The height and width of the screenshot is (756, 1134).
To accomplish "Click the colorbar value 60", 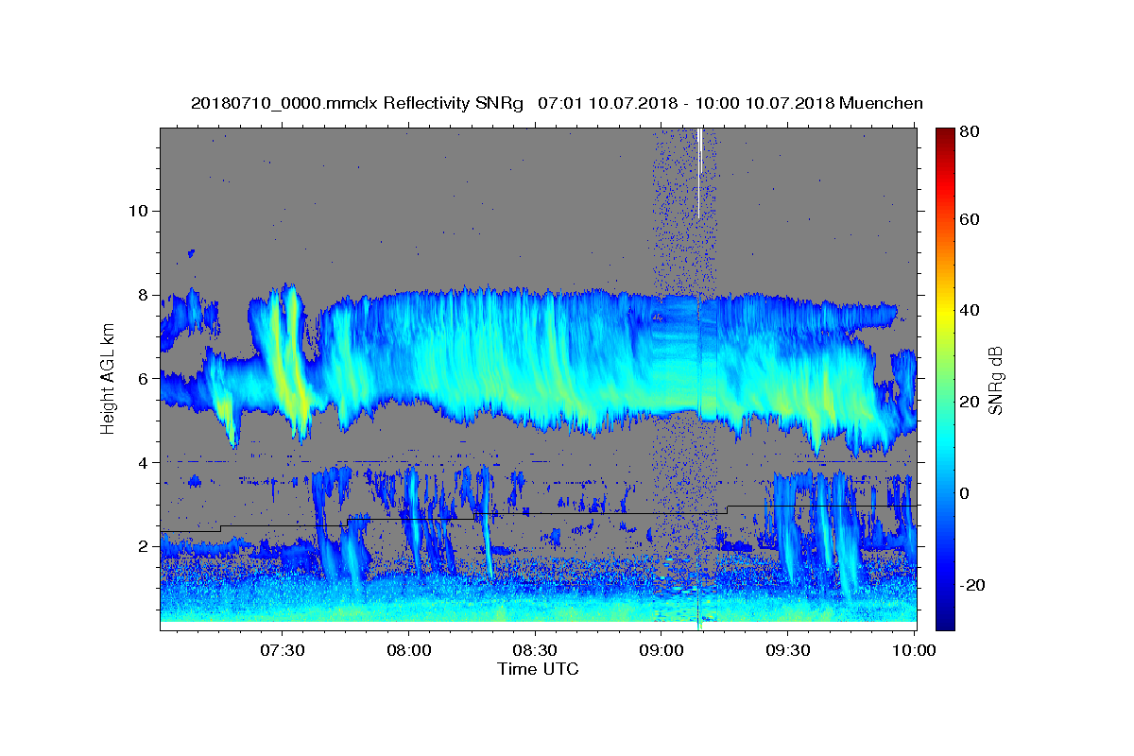I will click(971, 219).
